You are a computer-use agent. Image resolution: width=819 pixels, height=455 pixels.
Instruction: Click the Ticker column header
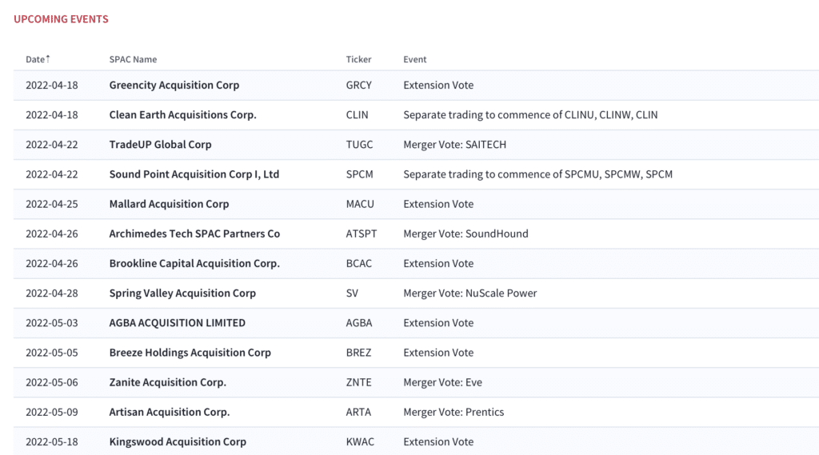358,59
